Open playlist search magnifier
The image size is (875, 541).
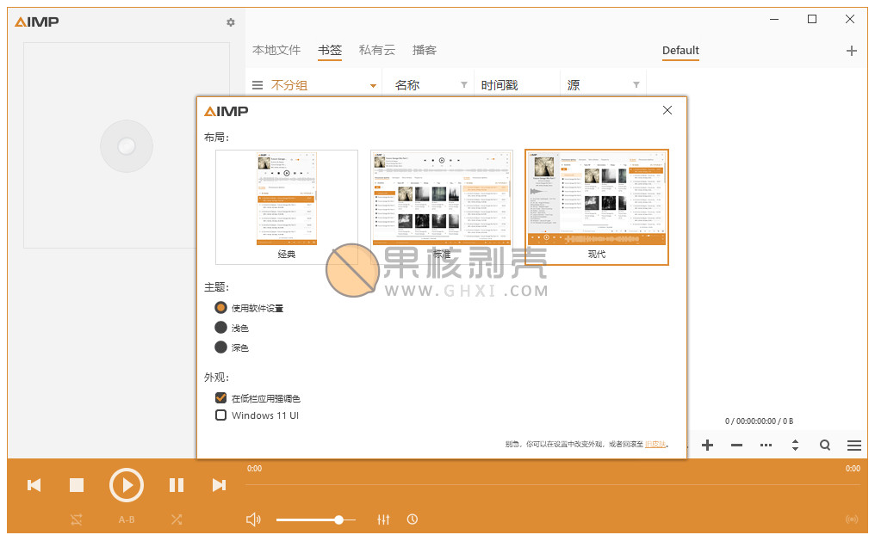[x=825, y=446]
